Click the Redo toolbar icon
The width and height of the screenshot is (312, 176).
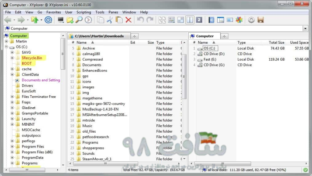point(150,20)
